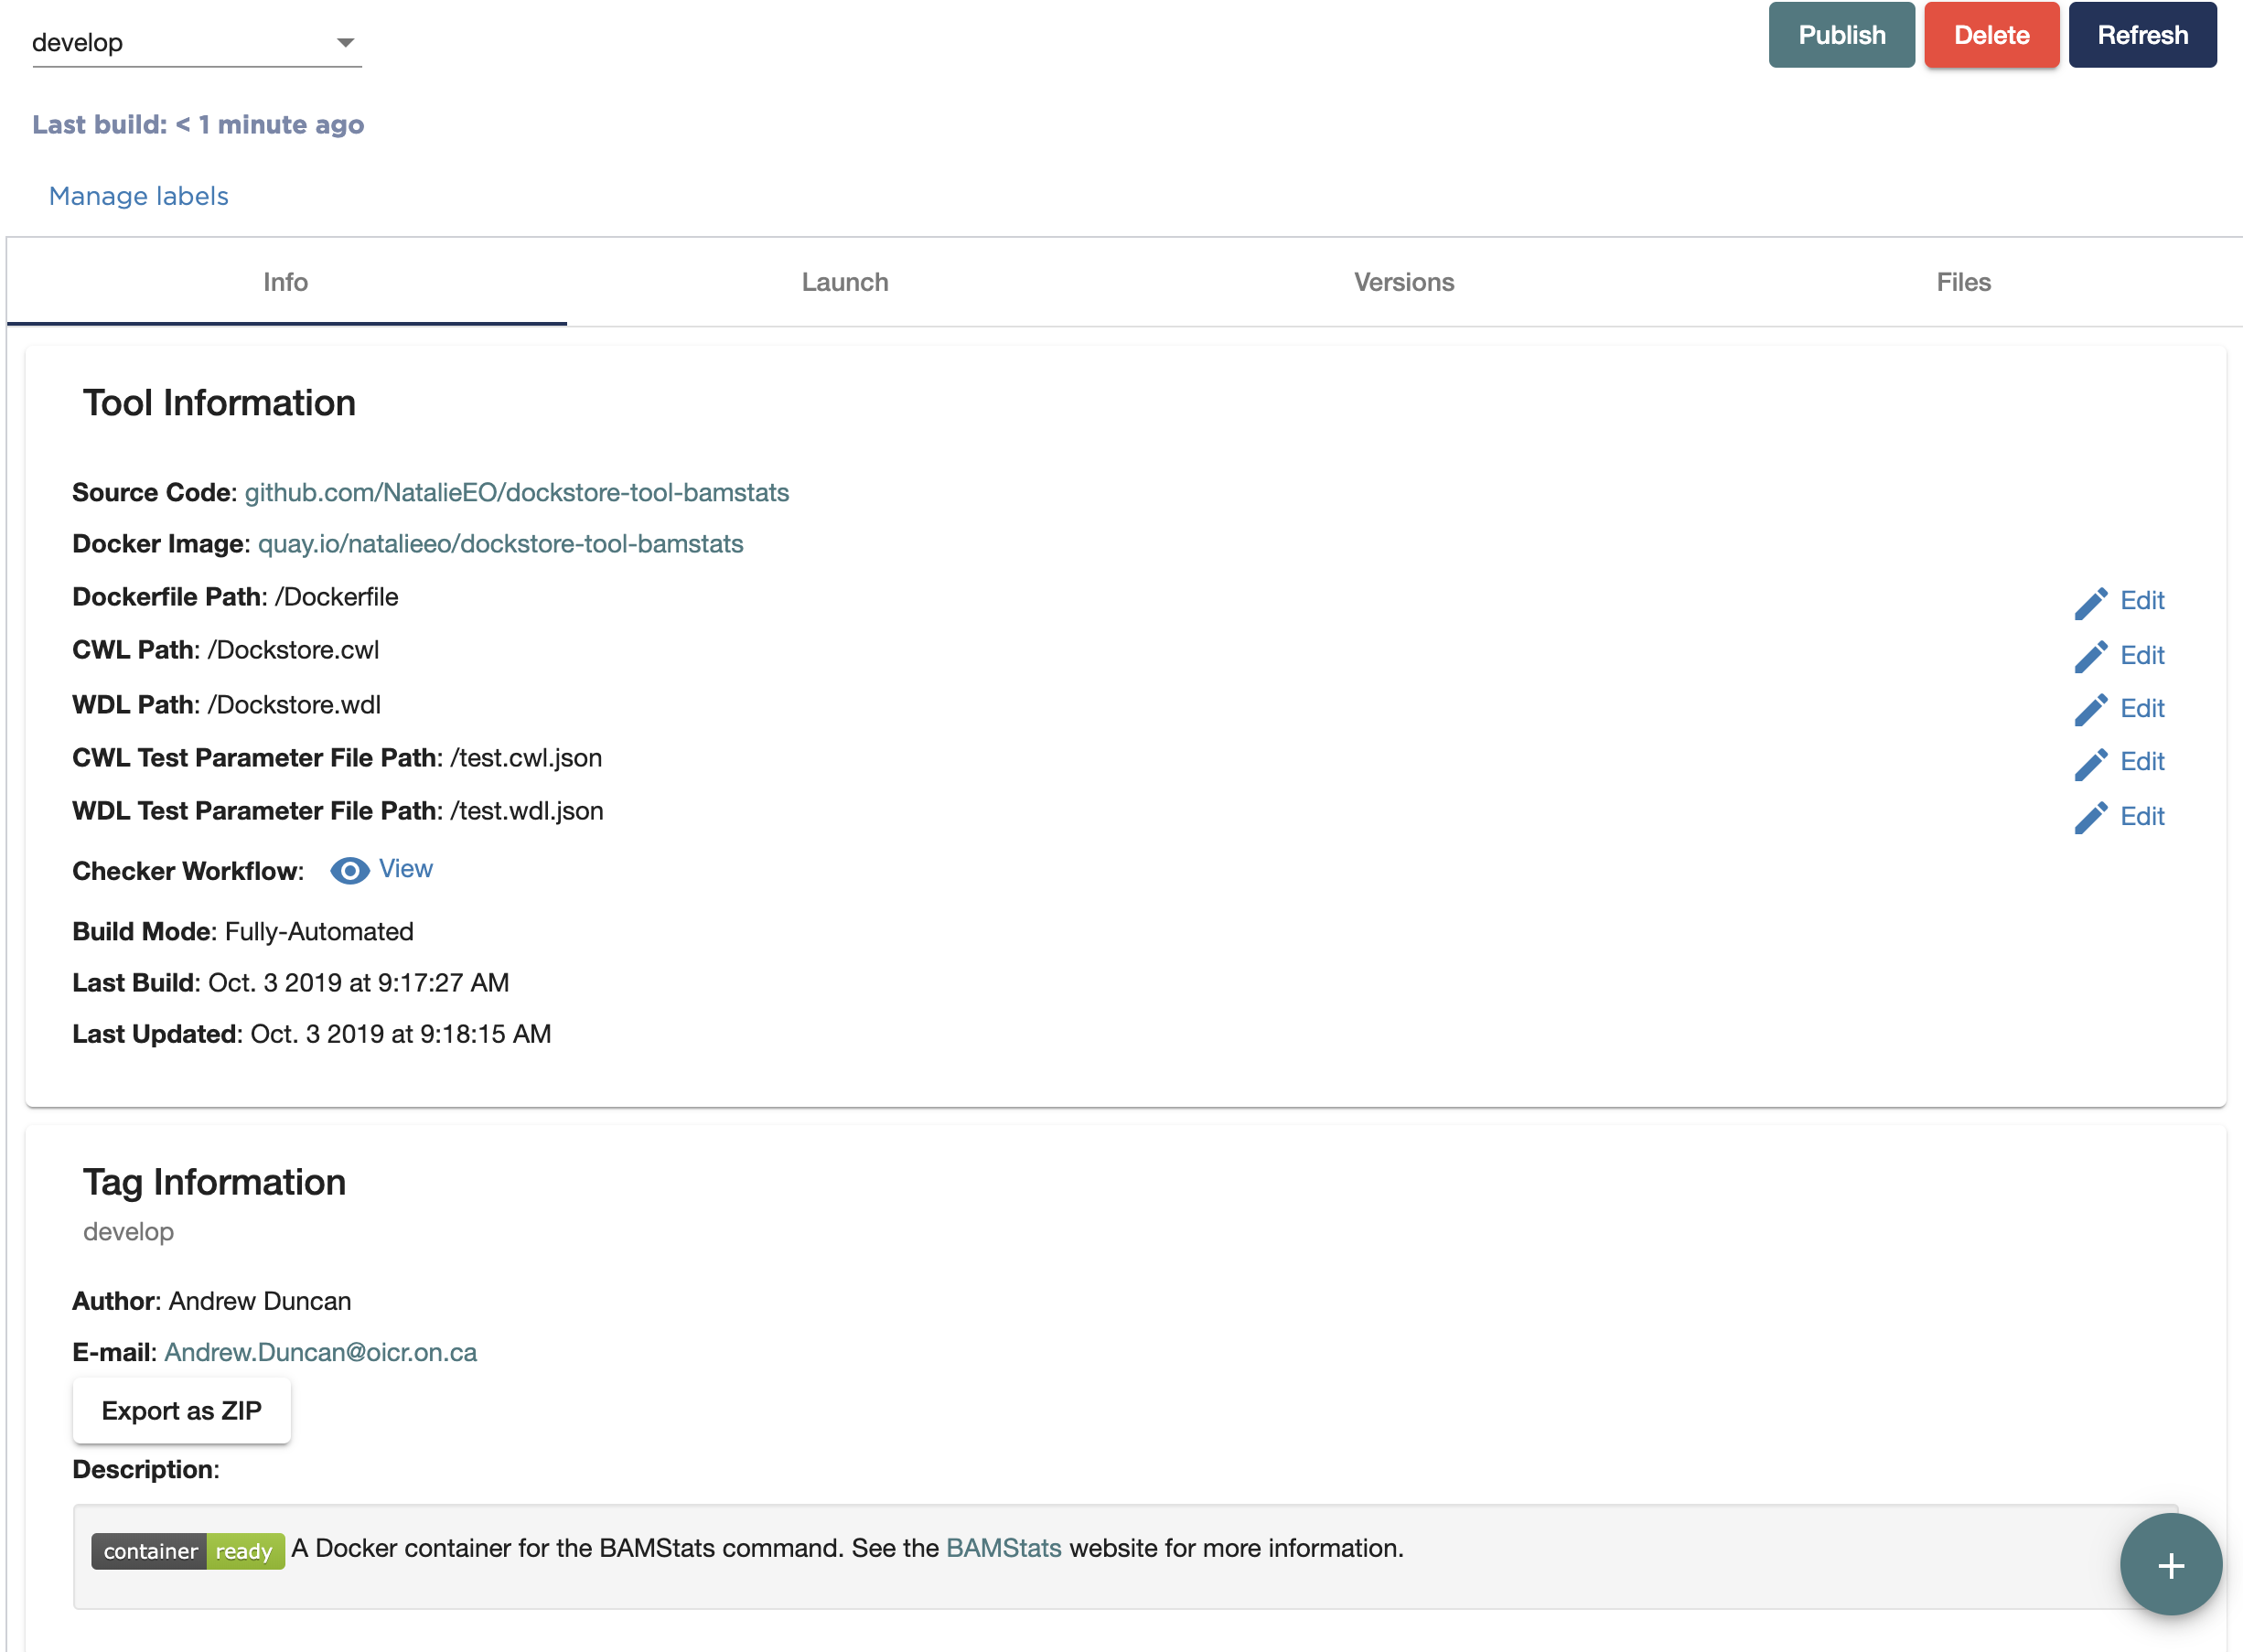
Task: Open Manage labels
Action: (138, 196)
